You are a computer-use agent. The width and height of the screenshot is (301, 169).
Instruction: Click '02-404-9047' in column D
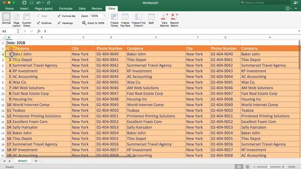(108, 93)
